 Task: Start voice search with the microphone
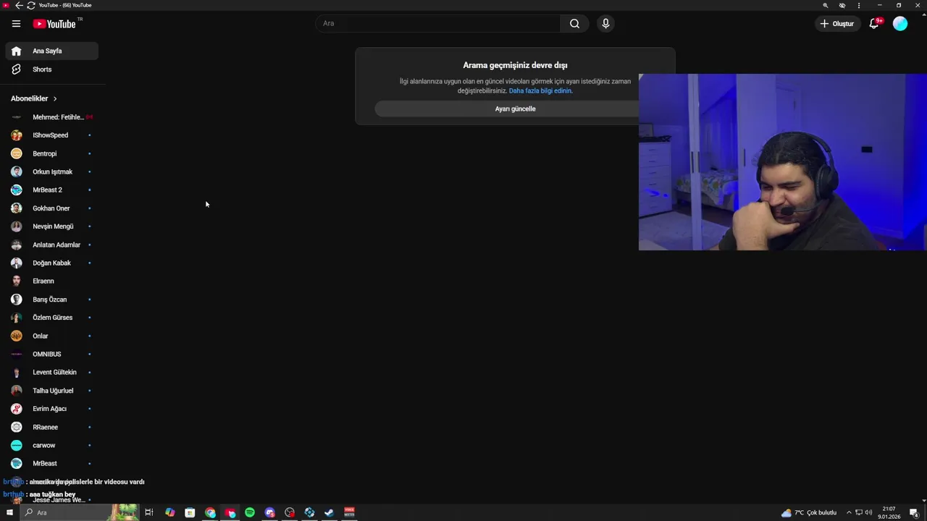[x=605, y=24]
